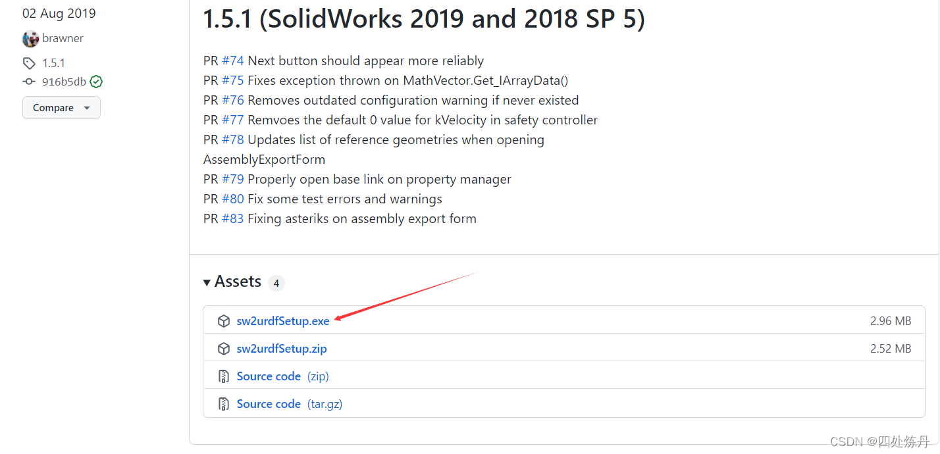Click the tag icon beside 1.5.1
This screenshot has width=940, height=454.
pyautogui.click(x=29, y=63)
